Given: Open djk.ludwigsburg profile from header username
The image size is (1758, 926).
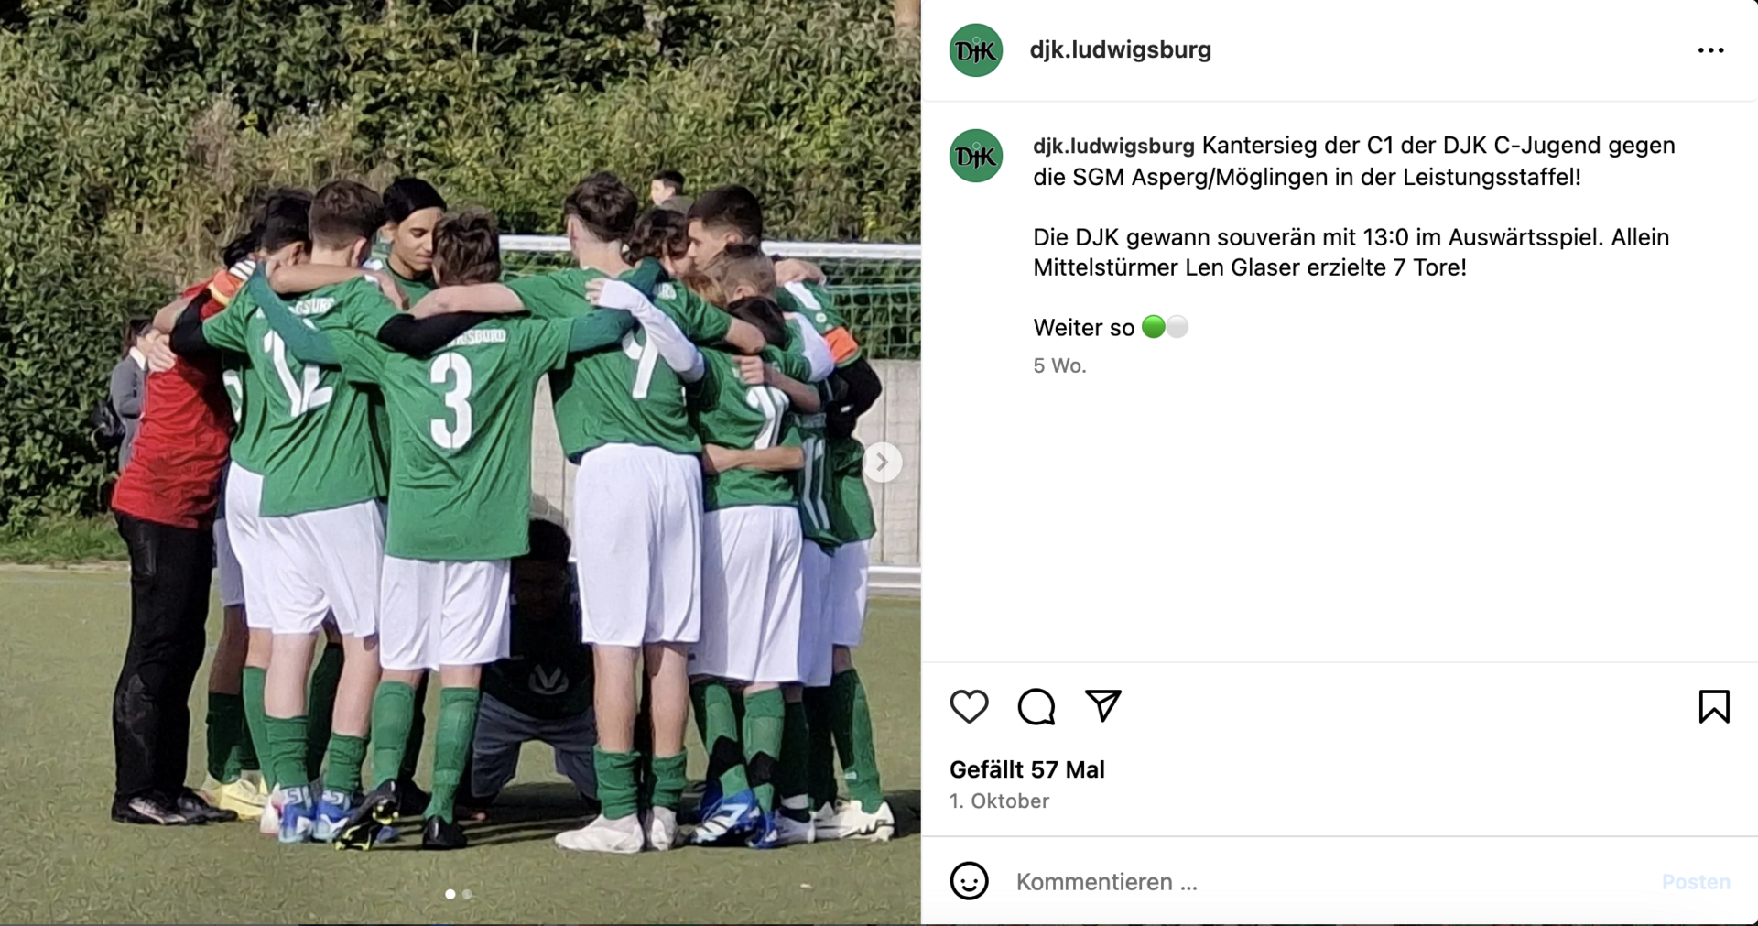Looking at the screenshot, I should (x=1120, y=49).
